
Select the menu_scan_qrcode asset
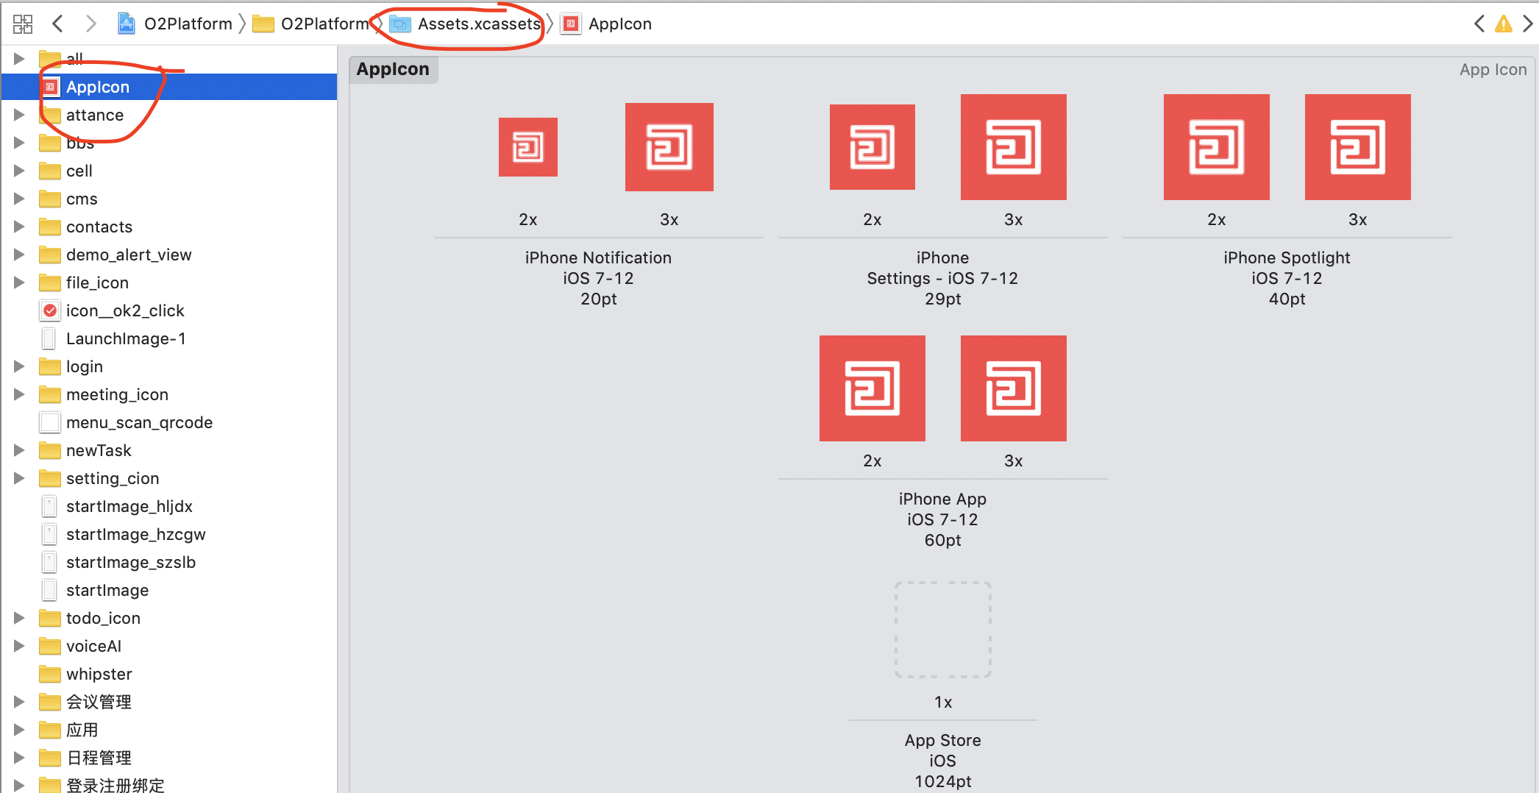[x=169, y=422]
